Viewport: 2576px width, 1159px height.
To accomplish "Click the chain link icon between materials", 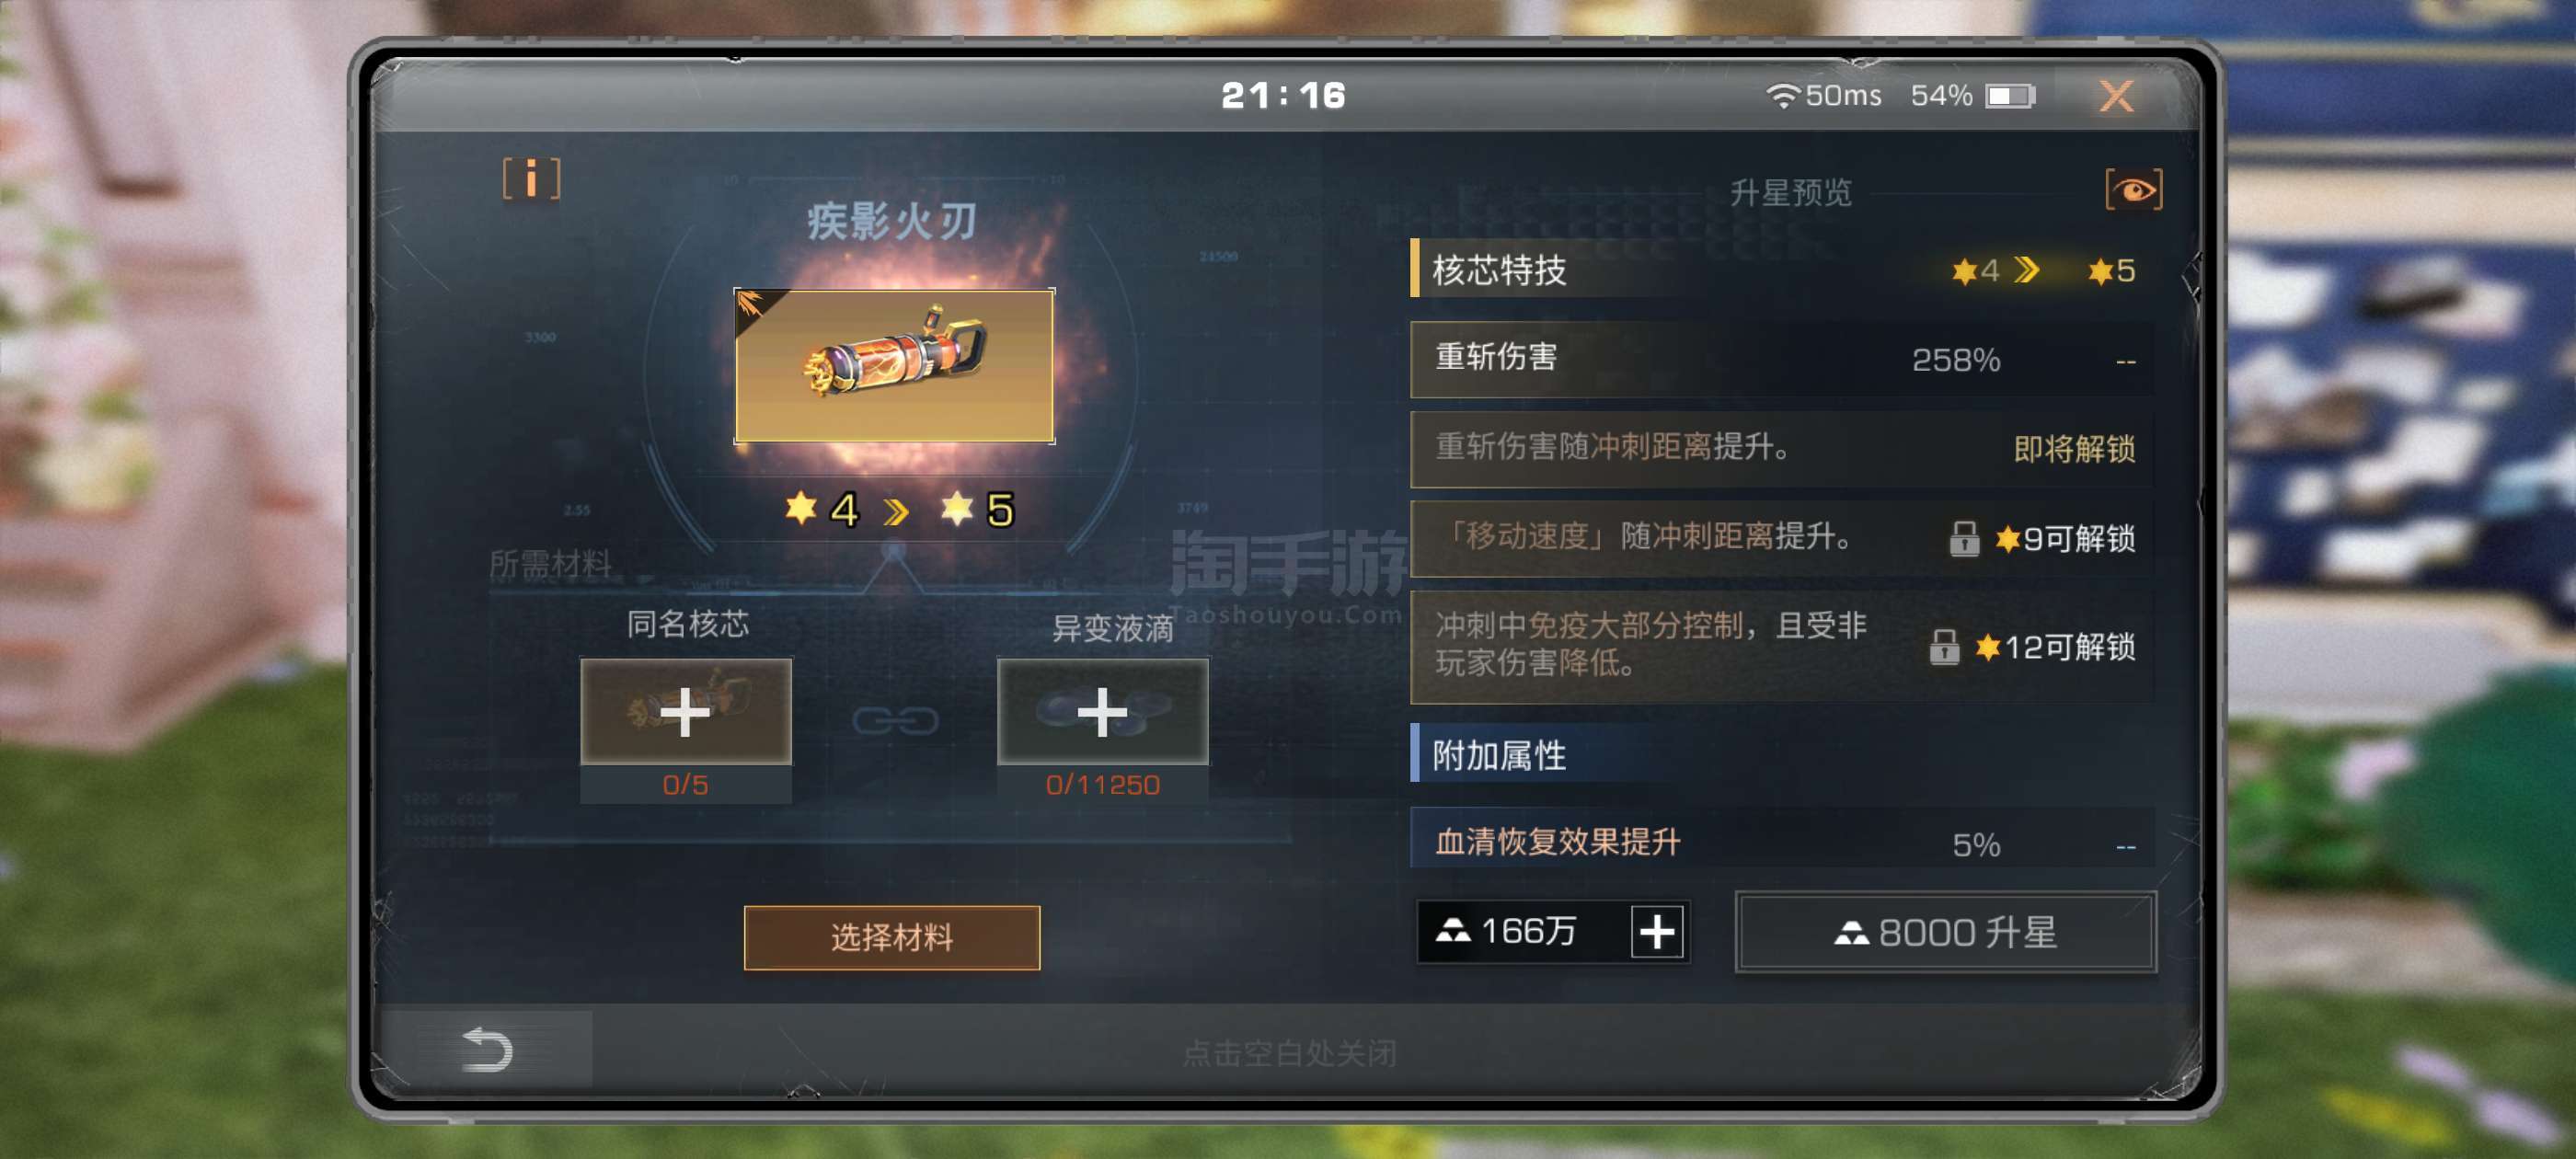I will [895, 720].
